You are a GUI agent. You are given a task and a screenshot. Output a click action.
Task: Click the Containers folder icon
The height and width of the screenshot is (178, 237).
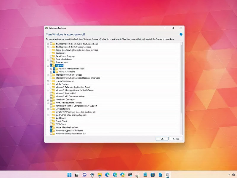point(54,53)
